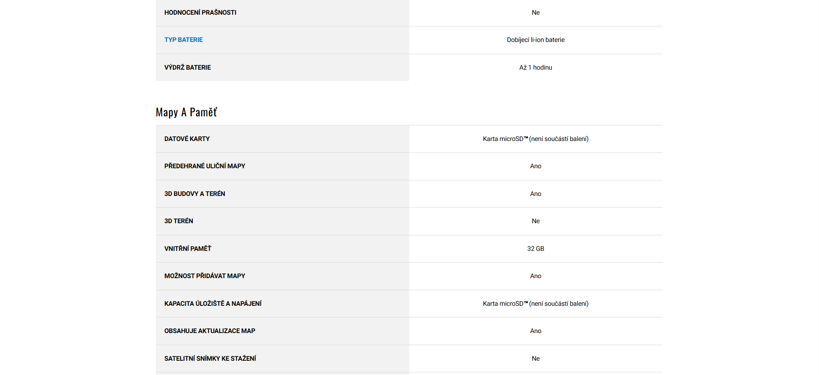The width and height of the screenshot is (819, 375).
Task: Select the KAPACITA ÚLOŽIŠTĚ A NAPÁJENÍ label
Action: [213, 304]
